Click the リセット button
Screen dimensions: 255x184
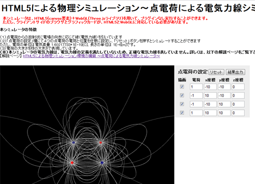(x=216, y=72)
